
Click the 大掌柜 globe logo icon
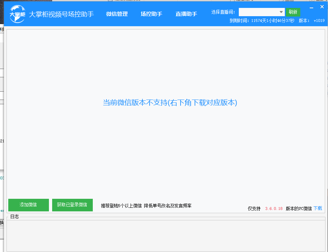click(x=17, y=14)
